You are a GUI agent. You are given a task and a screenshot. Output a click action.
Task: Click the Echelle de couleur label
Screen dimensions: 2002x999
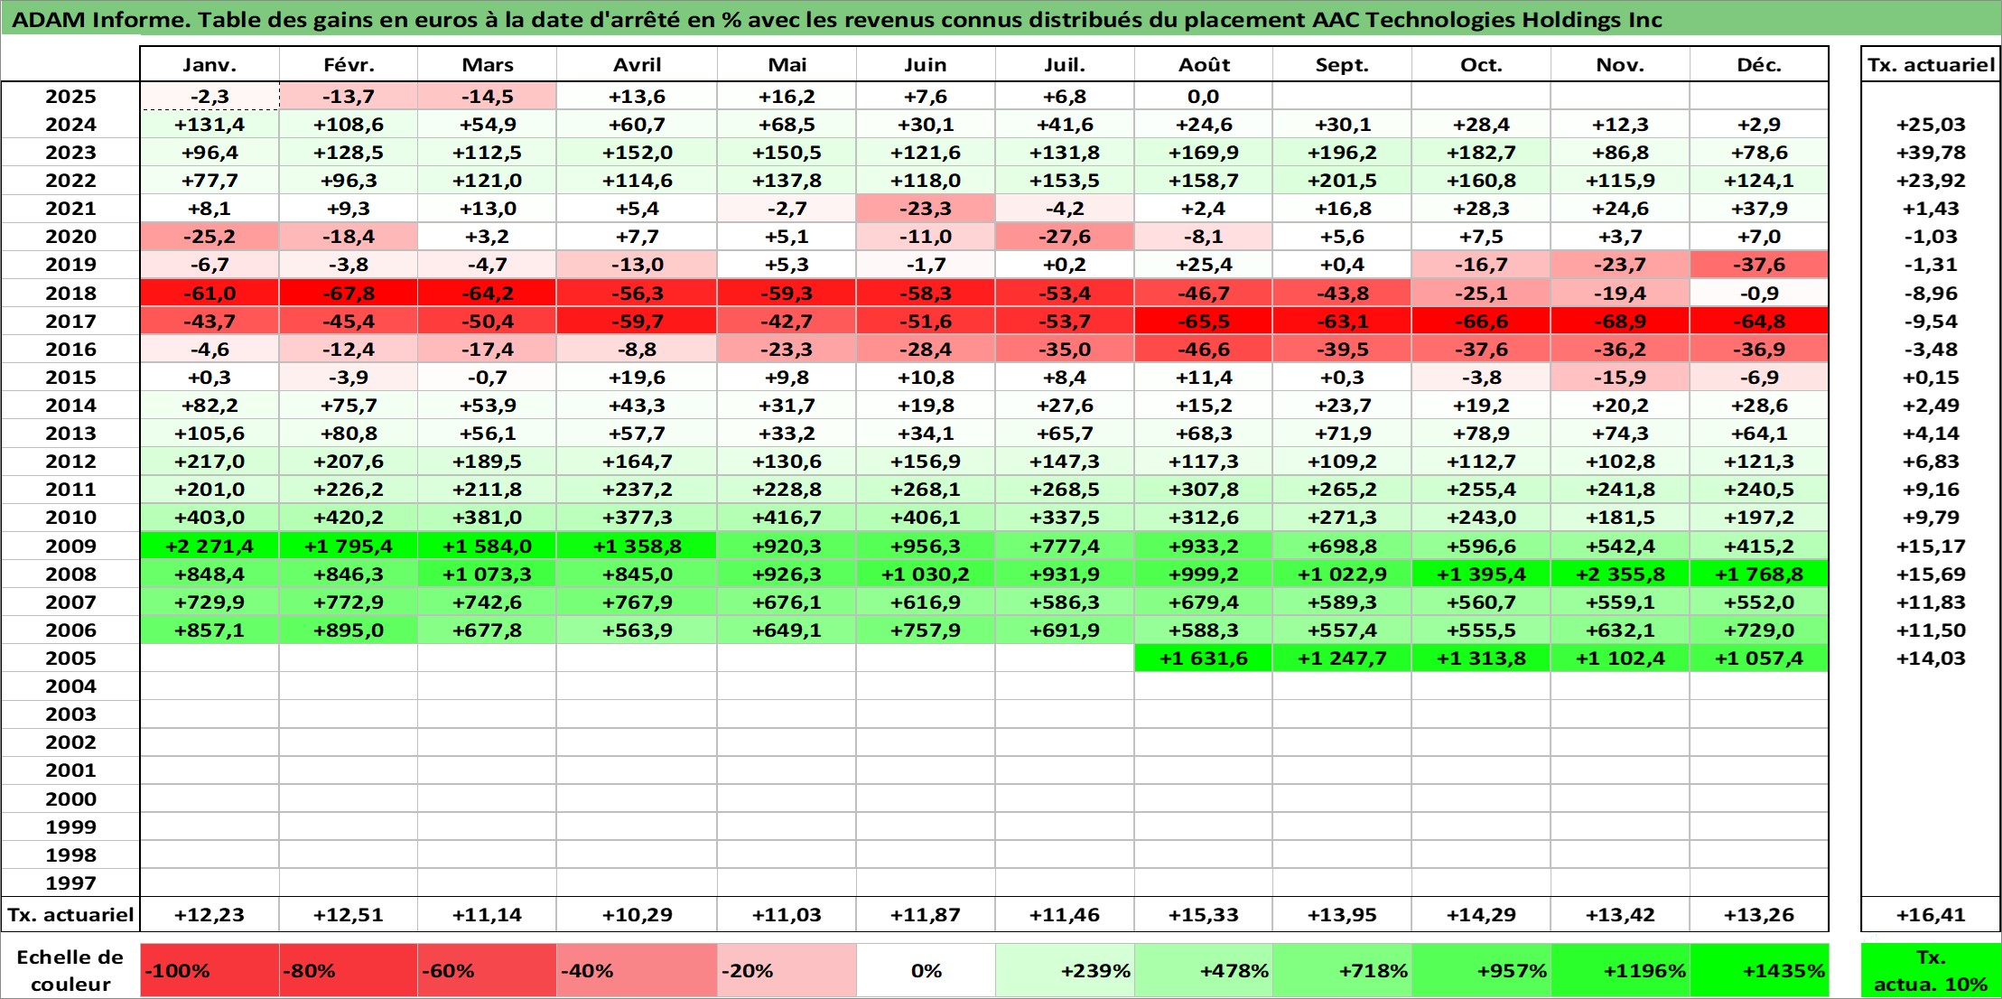pyautogui.click(x=70, y=971)
